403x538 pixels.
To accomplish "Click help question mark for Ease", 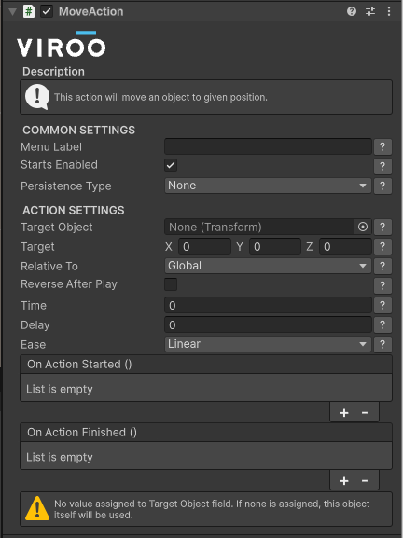I will coord(382,344).
